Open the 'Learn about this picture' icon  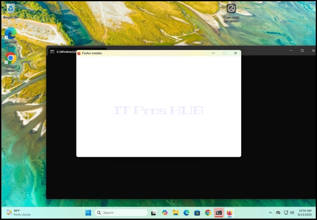pos(231,13)
